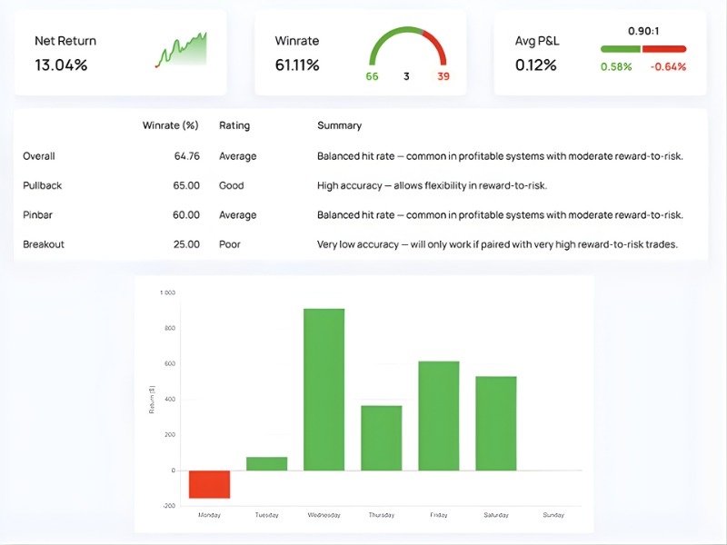Image resolution: width=727 pixels, height=545 pixels.
Task: Sort by Winrate (%) column header
Action: coord(171,125)
